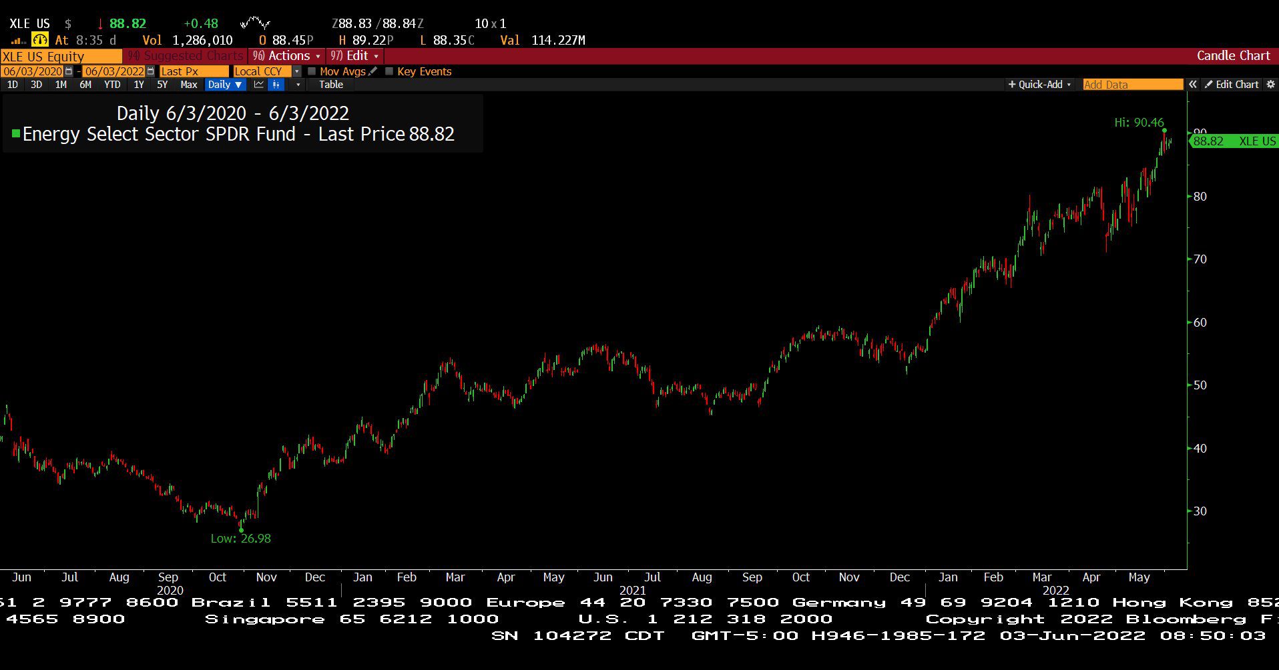
Task: Click the Add Data input field
Action: 1133,85
